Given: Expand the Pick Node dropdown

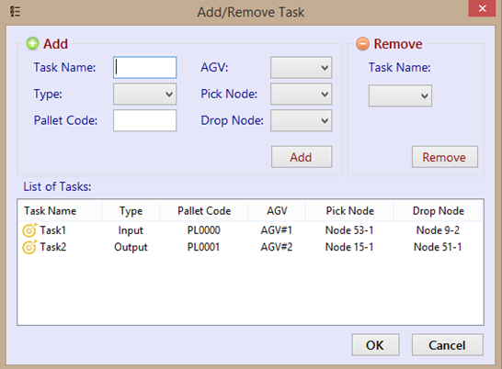Looking at the screenshot, I should coord(301,94).
